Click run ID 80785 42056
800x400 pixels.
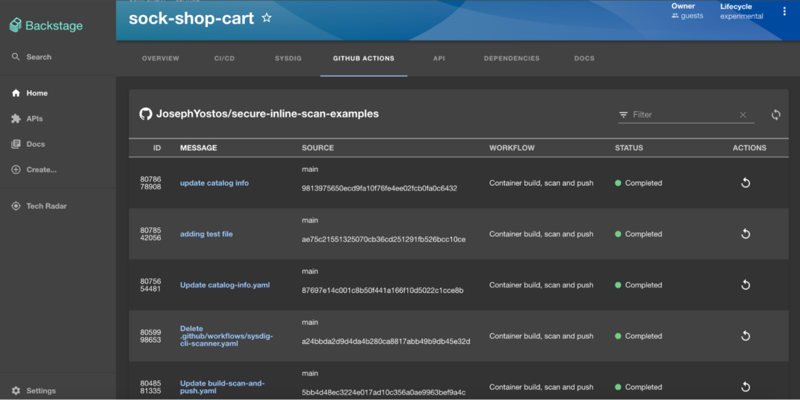coord(150,234)
